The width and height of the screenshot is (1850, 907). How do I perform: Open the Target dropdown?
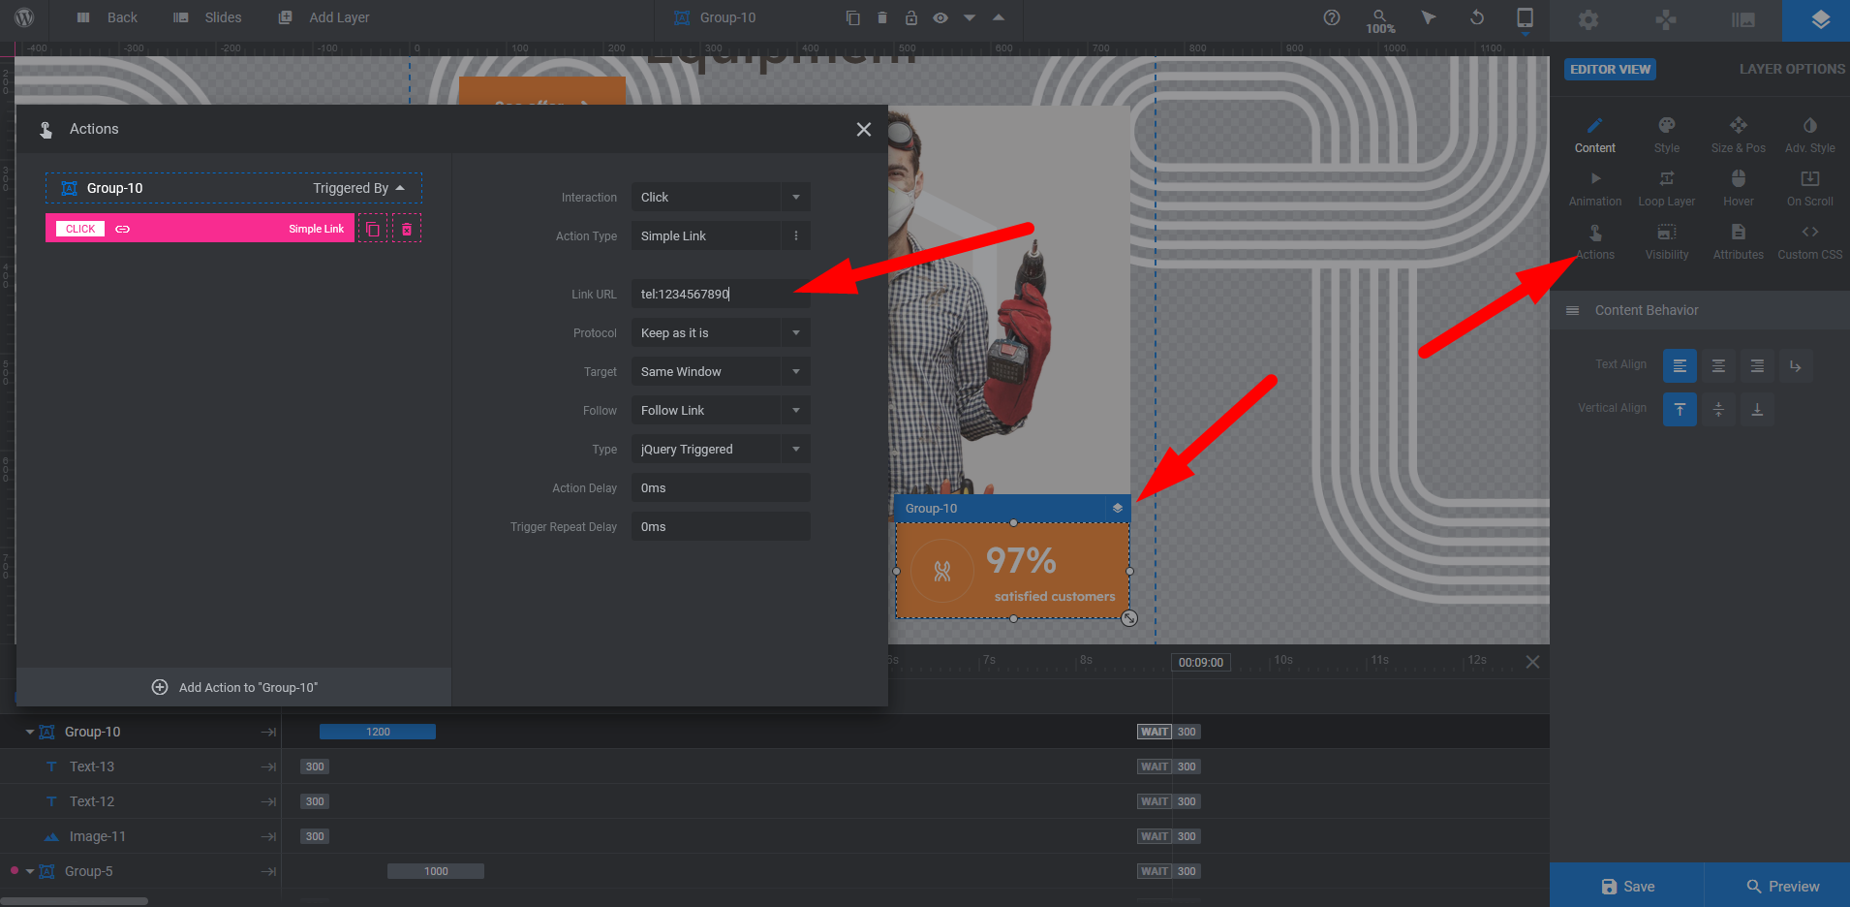721,371
